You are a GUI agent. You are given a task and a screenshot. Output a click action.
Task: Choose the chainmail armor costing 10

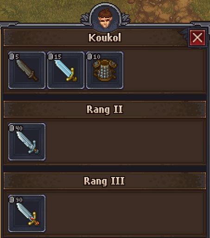tap(105, 70)
